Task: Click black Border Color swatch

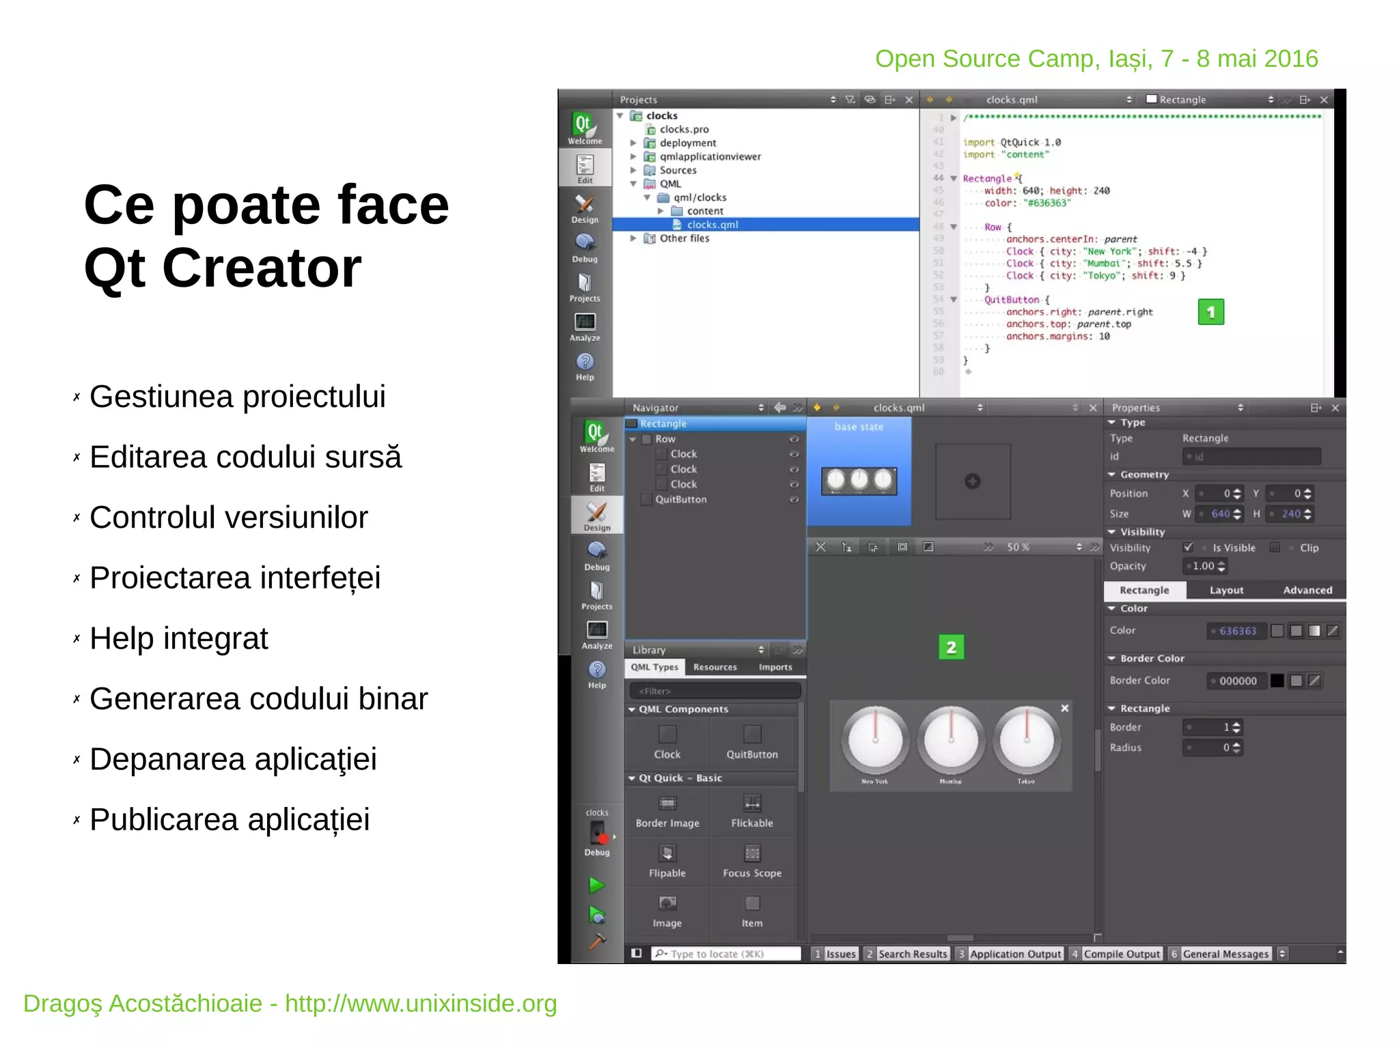Action: point(1277,681)
